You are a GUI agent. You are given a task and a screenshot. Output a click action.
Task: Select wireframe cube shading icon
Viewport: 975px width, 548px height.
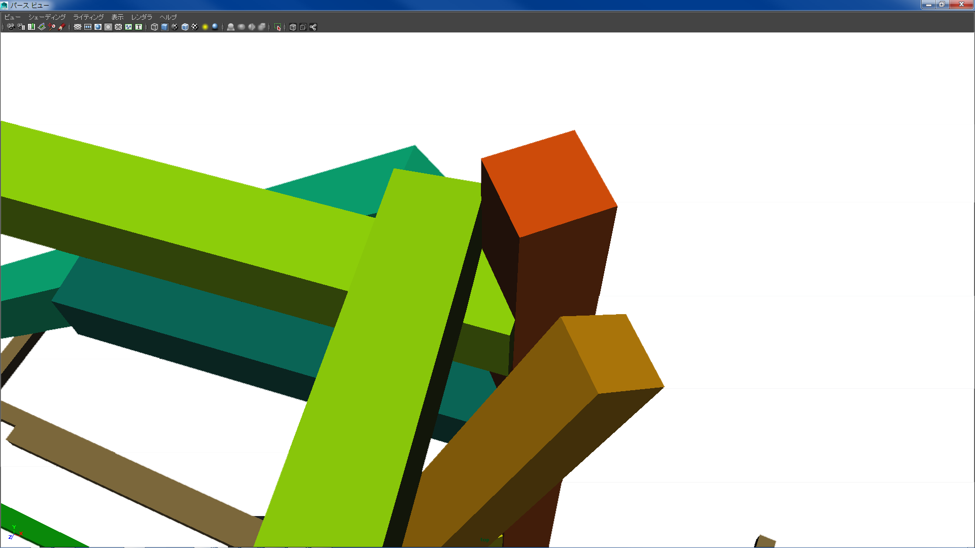154,27
